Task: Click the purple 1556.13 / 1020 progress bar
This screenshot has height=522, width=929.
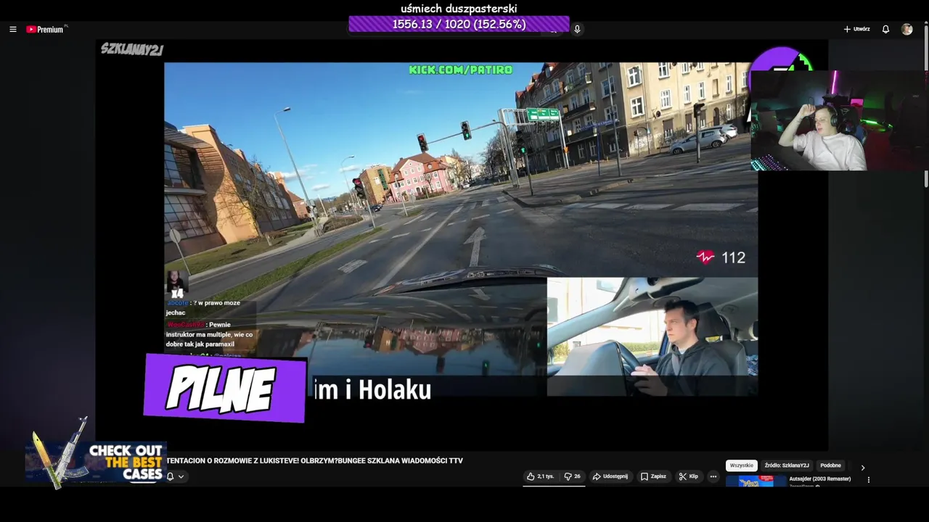Action: point(459,24)
